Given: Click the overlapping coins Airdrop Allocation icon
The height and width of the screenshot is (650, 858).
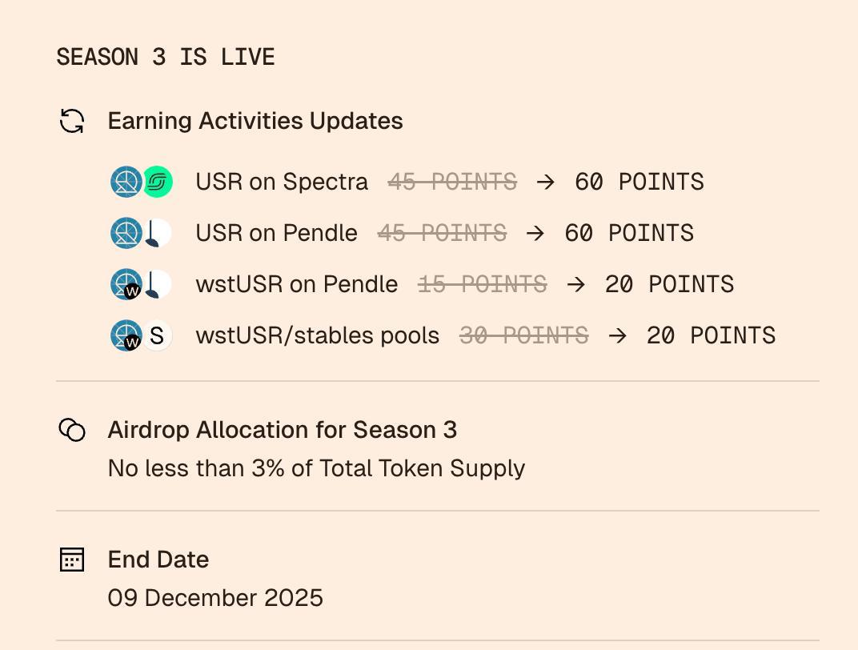Looking at the screenshot, I should [72, 430].
